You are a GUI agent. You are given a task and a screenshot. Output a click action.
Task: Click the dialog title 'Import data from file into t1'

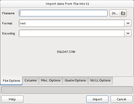67,4
